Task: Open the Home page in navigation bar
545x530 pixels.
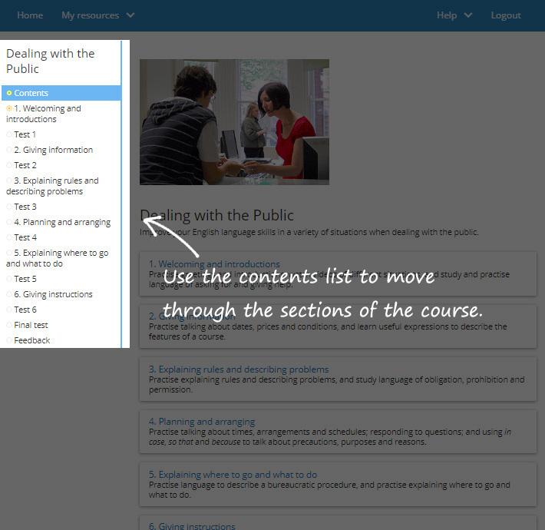Action: tap(30, 15)
